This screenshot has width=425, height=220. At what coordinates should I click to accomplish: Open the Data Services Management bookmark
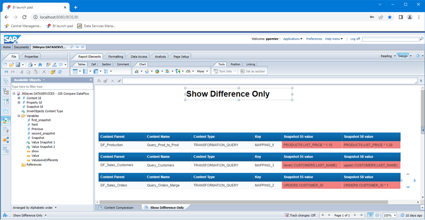point(96,26)
